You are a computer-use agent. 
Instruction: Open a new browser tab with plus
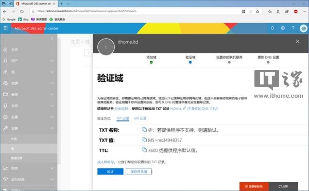(61, 4)
